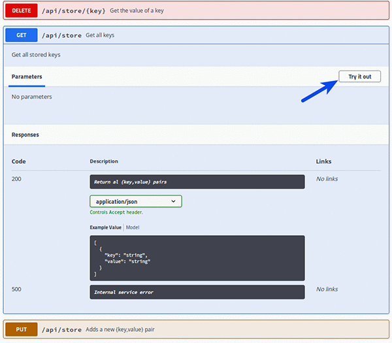Select the Example Value tab
This screenshot has height=343, width=392.
(x=105, y=227)
